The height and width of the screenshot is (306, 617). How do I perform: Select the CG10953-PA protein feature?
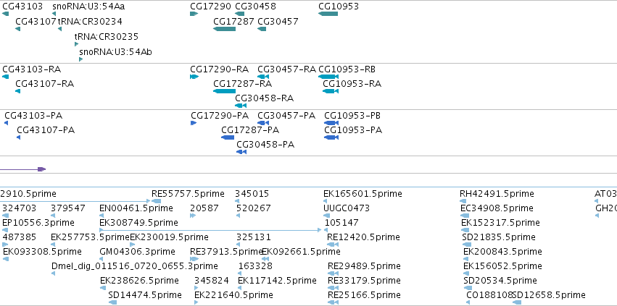point(331,137)
